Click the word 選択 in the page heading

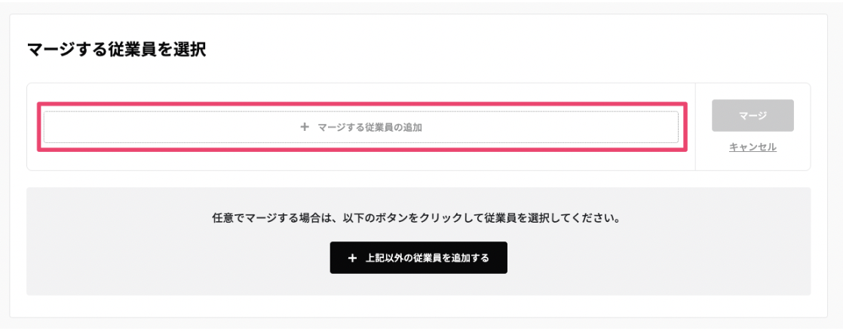[189, 50]
